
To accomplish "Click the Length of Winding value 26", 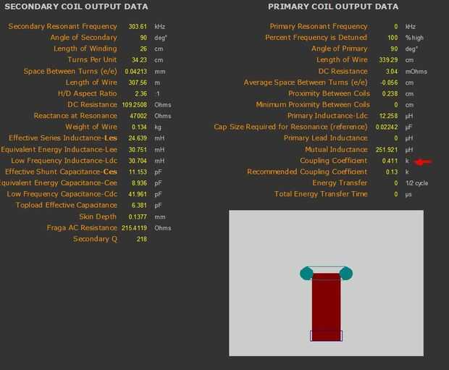I will coord(143,49).
